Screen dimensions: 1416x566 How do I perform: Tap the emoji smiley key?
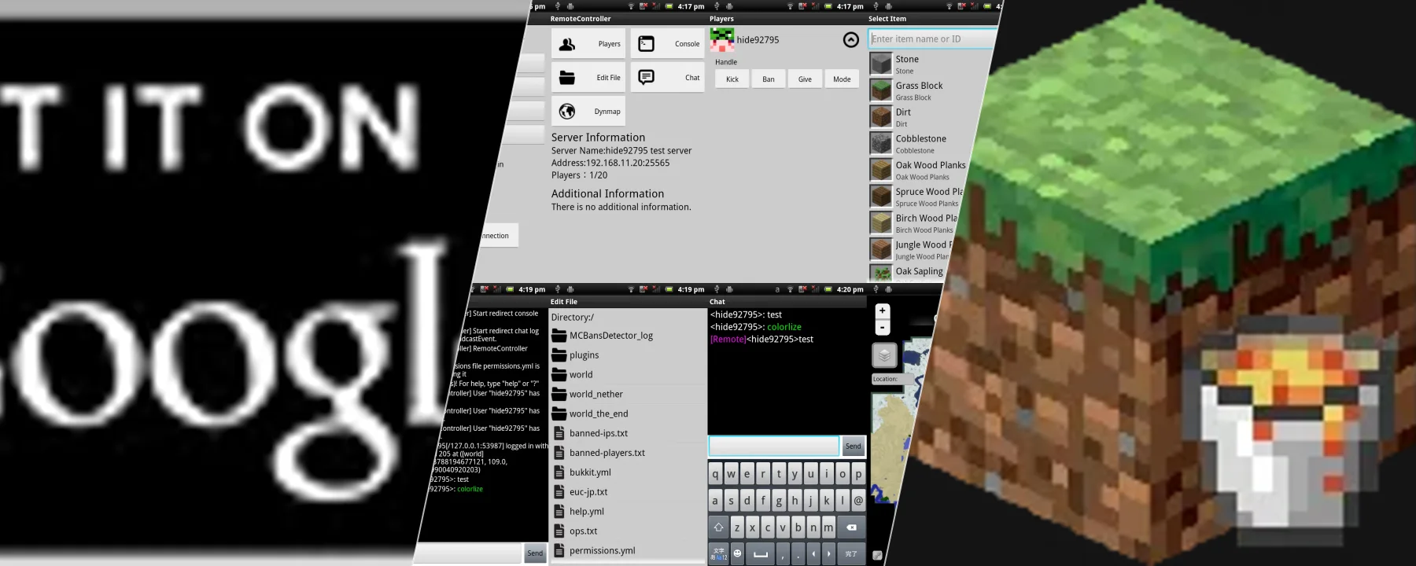(x=737, y=553)
